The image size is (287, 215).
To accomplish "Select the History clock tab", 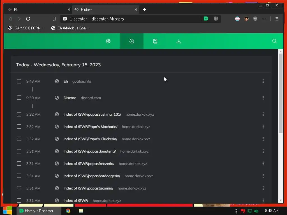I will pos(132,41).
